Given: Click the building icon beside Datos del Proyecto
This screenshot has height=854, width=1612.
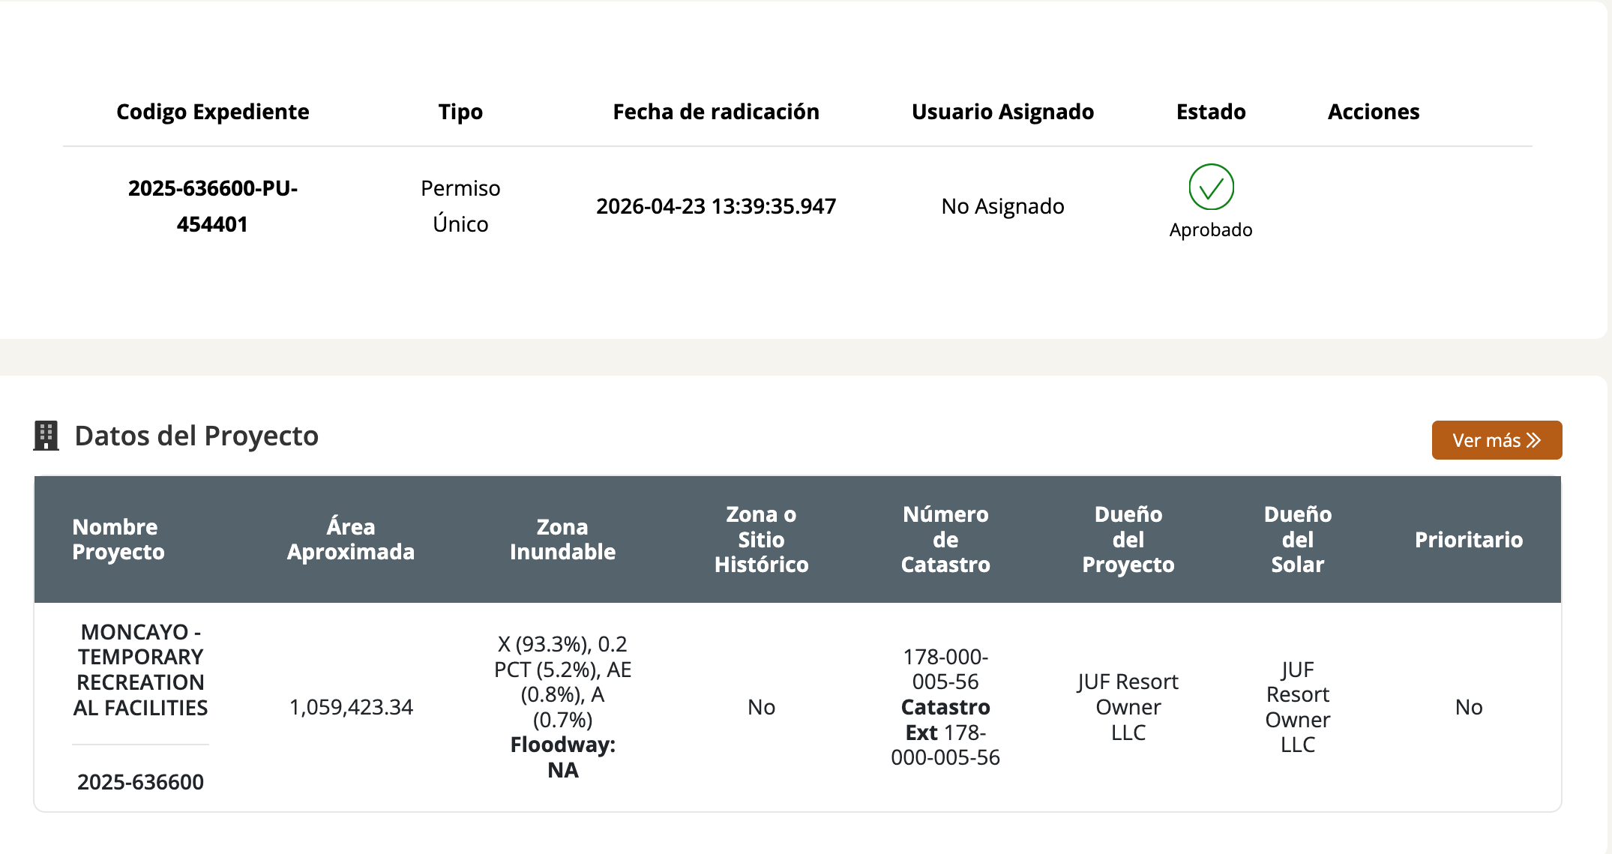Looking at the screenshot, I should (x=46, y=436).
